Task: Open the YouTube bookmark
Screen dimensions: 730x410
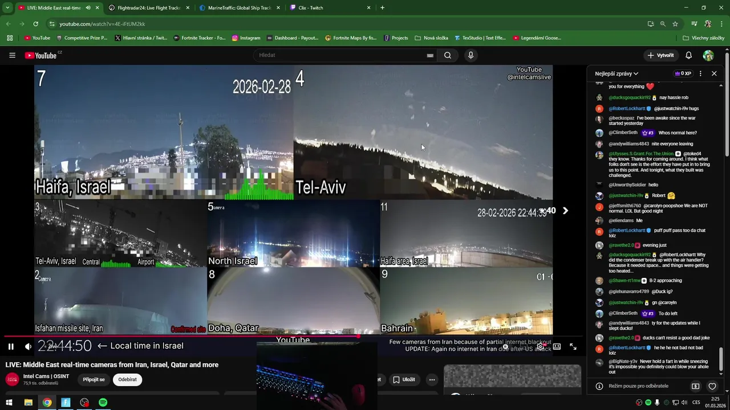Action: coord(37,38)
